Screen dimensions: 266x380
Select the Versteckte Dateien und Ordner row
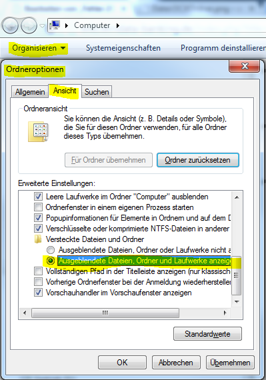pos(95,239)
